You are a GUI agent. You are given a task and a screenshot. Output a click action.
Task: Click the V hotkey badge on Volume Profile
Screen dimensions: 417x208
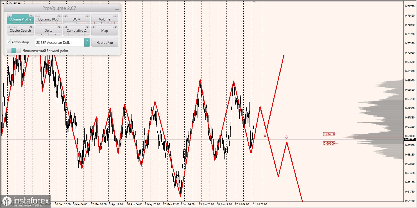9,16
